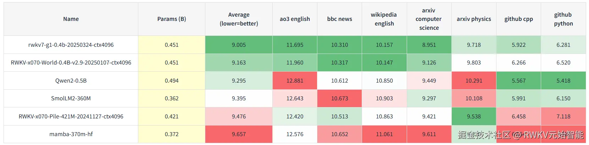Image resolution: width=589 pixels, height=145 pixels.
Task: Click the red 9.657 average cell
Action: tap(239, 134)
